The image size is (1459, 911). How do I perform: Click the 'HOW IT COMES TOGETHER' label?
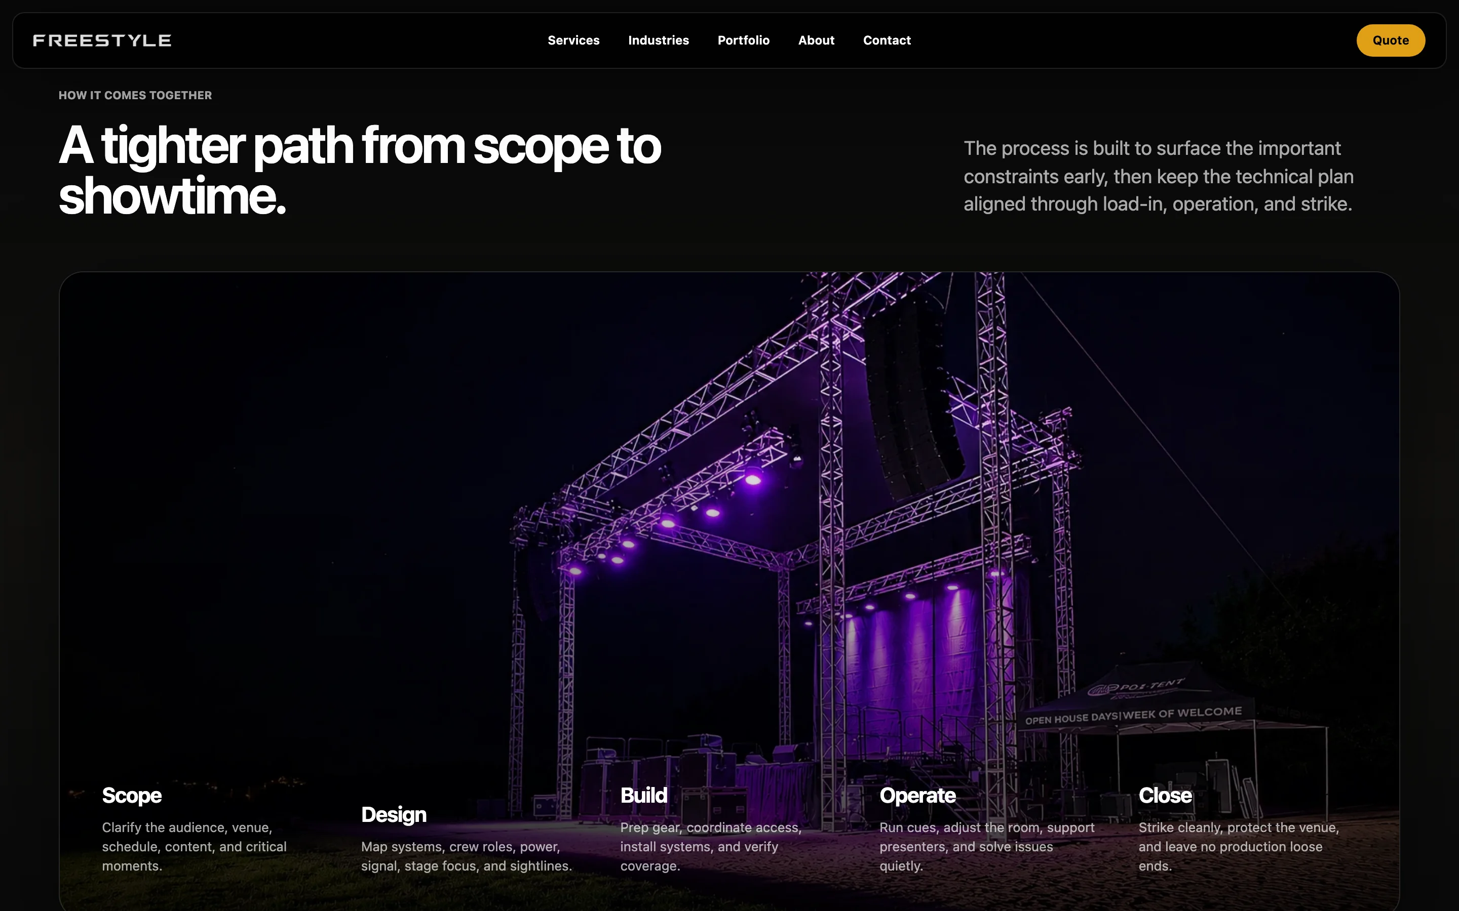(x=135, y=95)
